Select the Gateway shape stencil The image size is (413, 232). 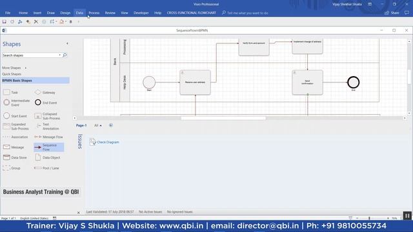click(45, 92)
